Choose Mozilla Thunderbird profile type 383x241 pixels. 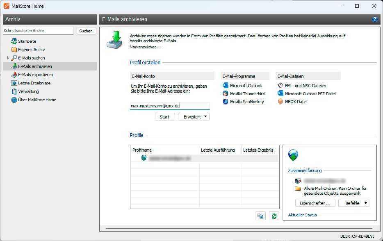click(247, 93)
